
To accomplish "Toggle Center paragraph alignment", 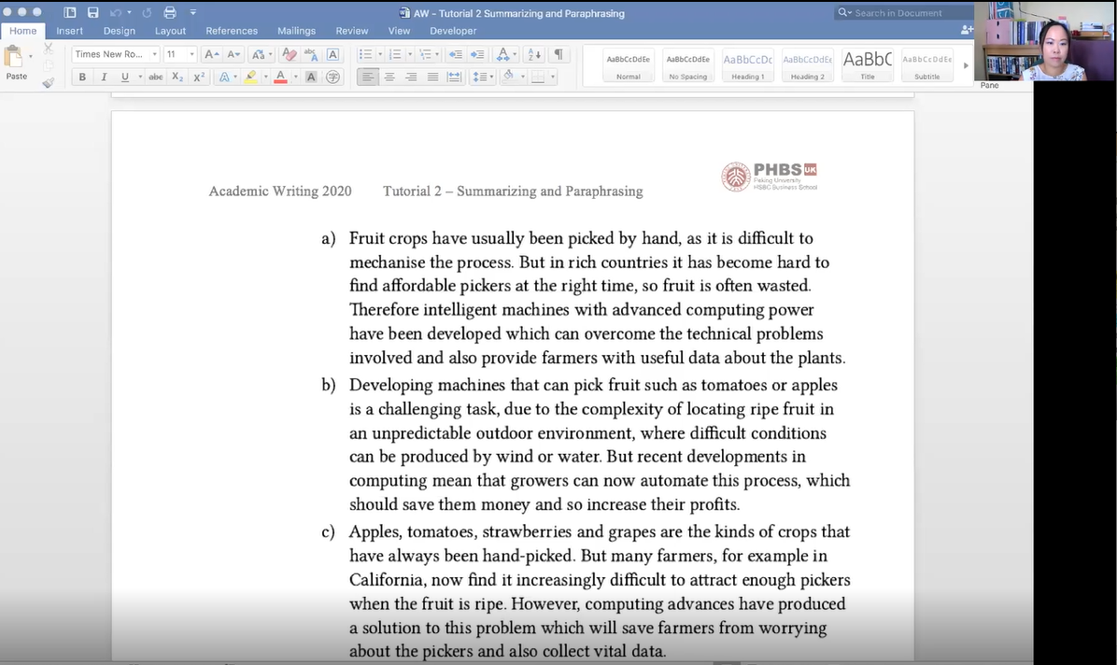I will [x=389, y=77].
